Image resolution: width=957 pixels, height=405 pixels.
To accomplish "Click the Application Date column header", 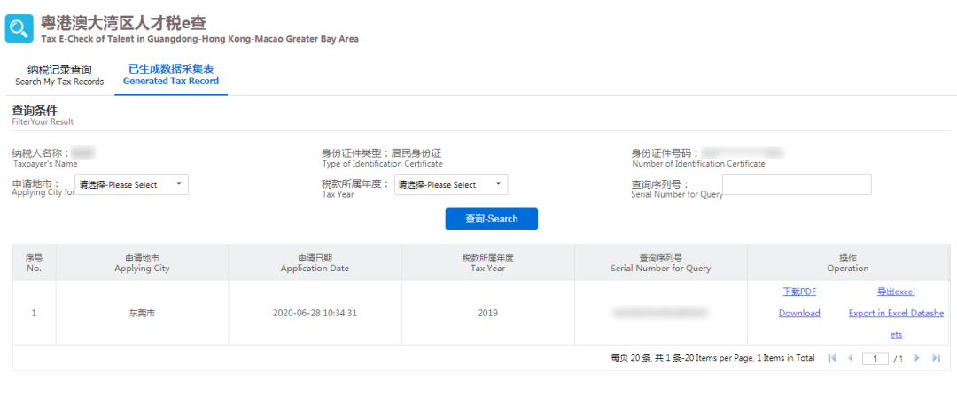I will (315, 263).
